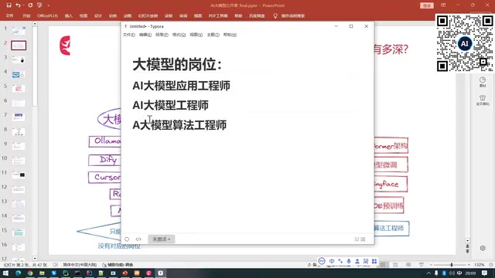Open Typora 编辑(E) menu
This screenshot has height=278, width=495.
coord(145,35)
